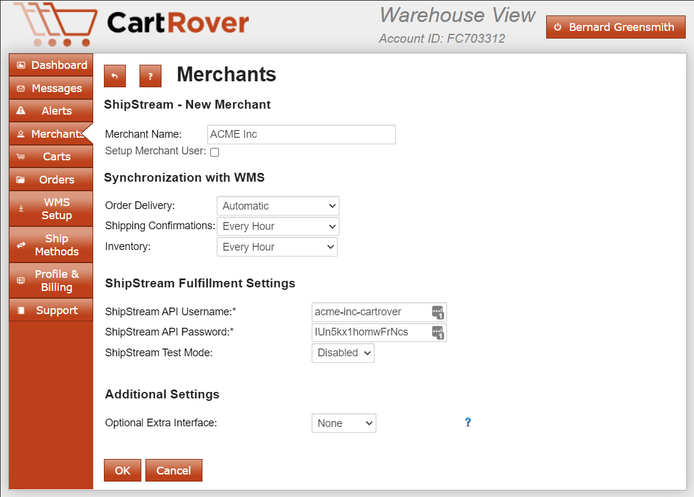Screen dimensions: 694x497
Task: Click the blue help icon for Optional Extra Interface
Action: point(468,422)
